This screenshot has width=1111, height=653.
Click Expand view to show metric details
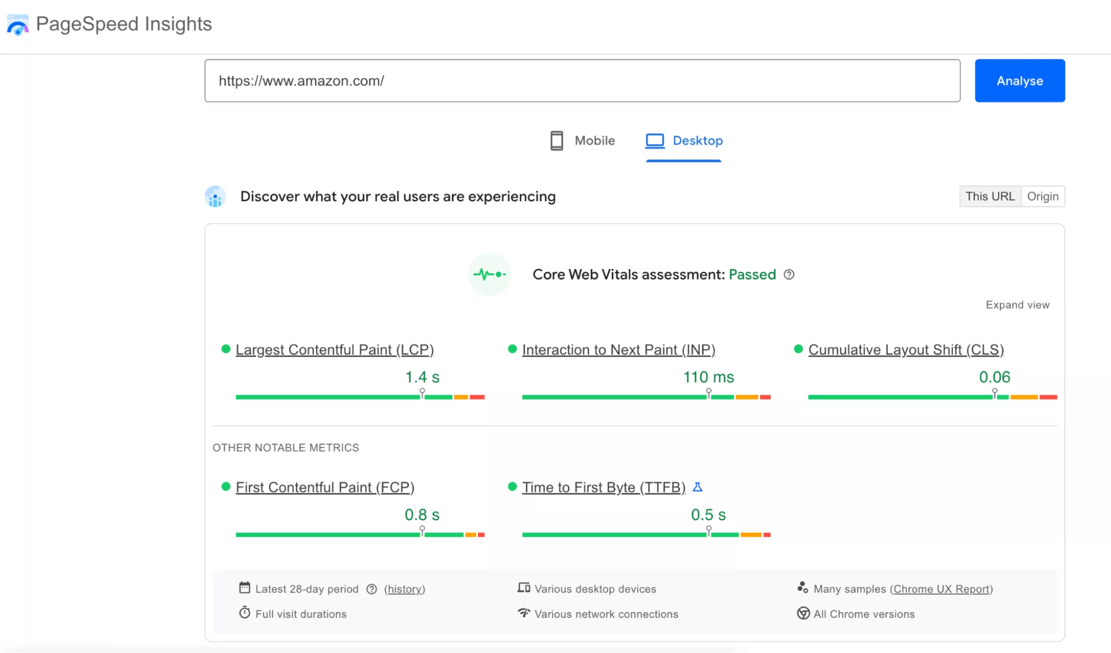point(1017,305)
